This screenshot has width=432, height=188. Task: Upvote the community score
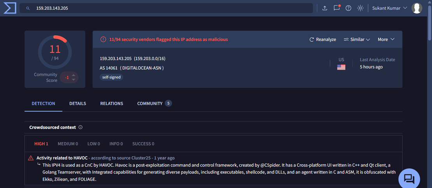(74, 75)
